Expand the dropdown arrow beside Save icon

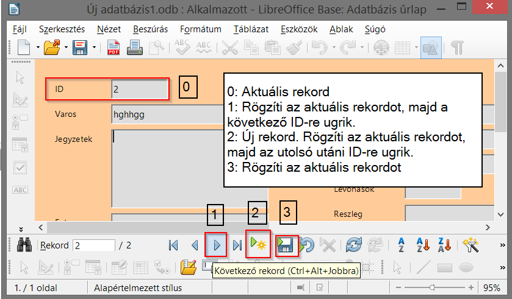tap(94, 47)
